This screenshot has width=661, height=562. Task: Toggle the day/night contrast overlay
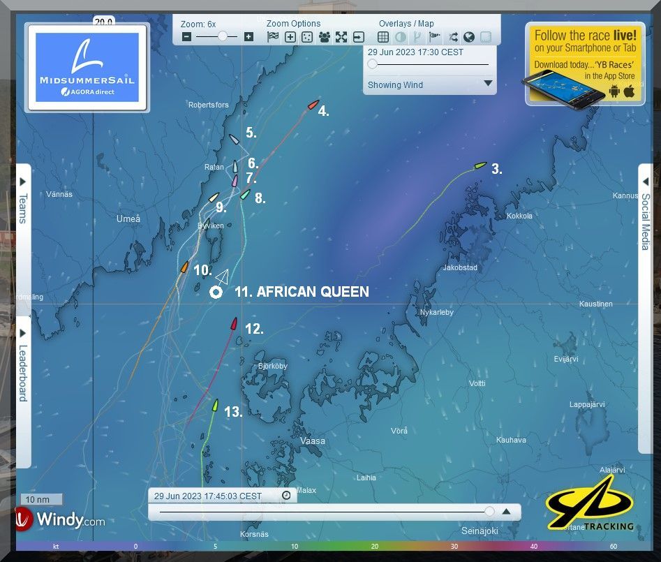pos(400,37)
